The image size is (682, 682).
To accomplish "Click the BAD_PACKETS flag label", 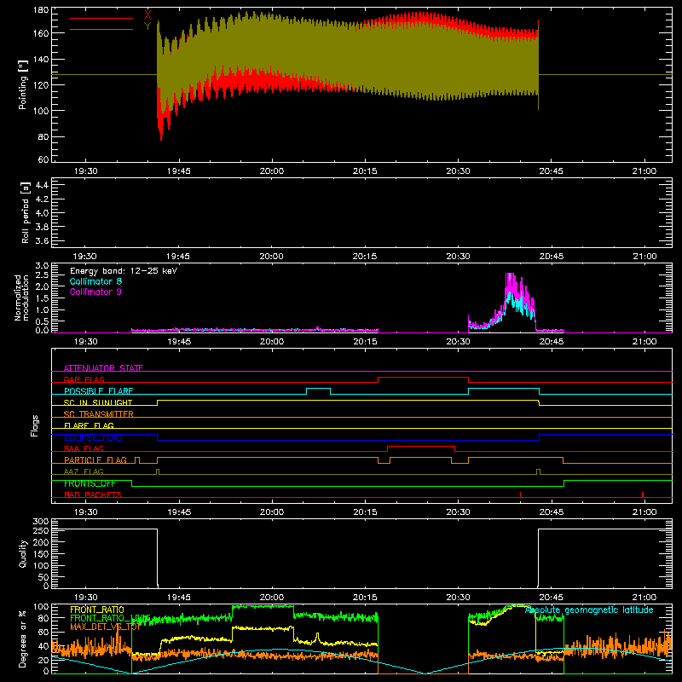I will [93, 494].
